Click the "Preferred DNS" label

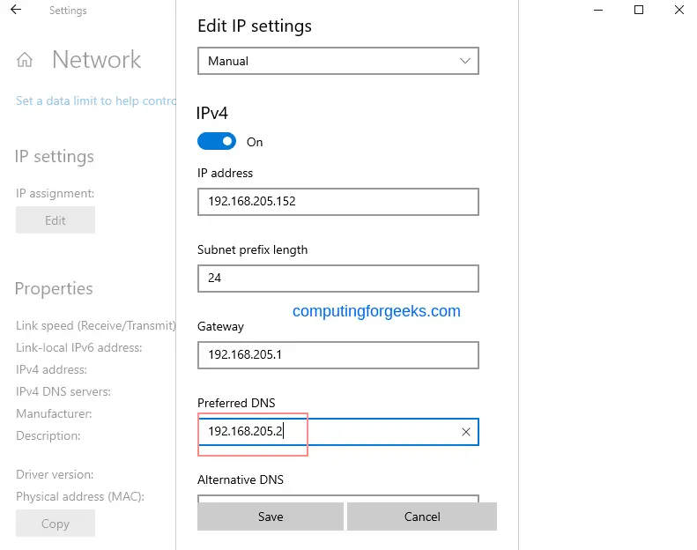pos(236,403)
